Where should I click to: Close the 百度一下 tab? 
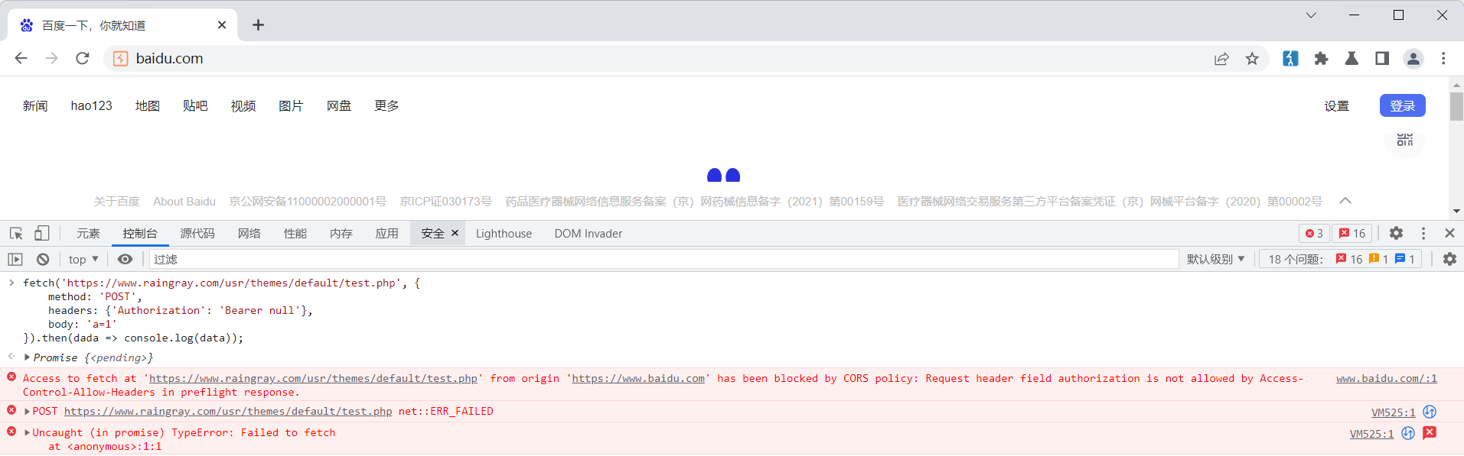click(x=222, y=25)
